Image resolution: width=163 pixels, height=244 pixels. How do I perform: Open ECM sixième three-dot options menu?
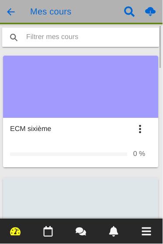[140, 129]
